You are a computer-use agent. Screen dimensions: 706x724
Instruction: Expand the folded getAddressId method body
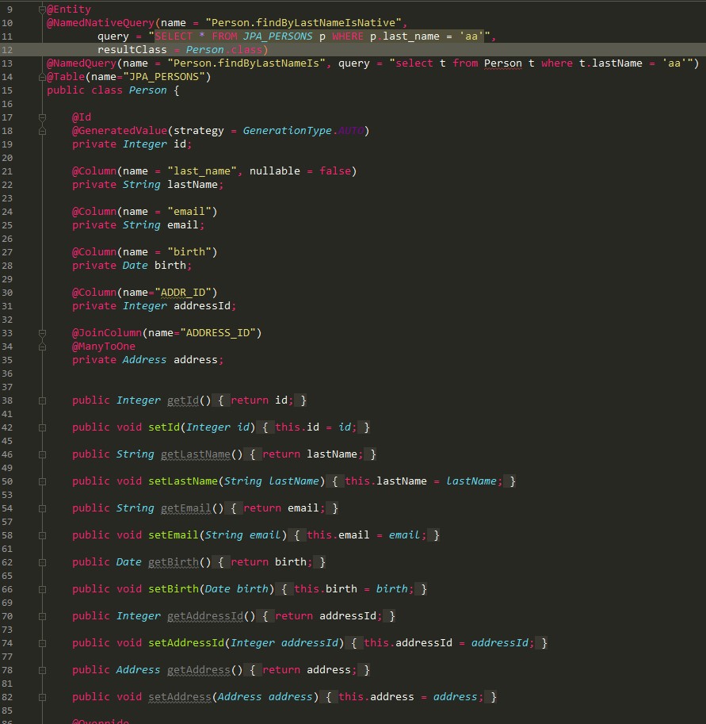coord(41,615)
